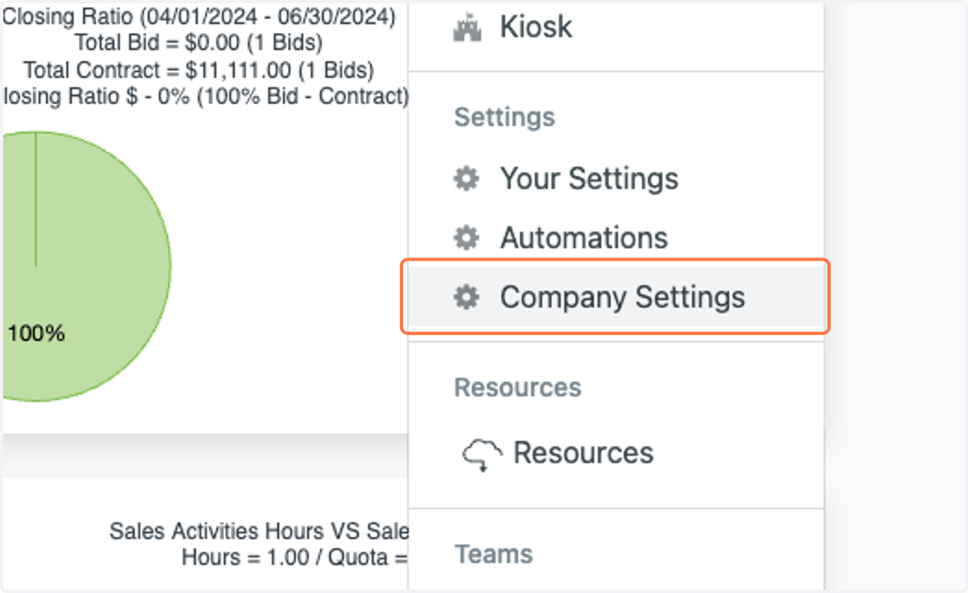The image size is (968, 593).
Task: Click the cloud icon beside Resources
Action: pos(482,455)
